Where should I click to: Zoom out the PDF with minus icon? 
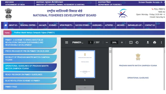point(107,42)
